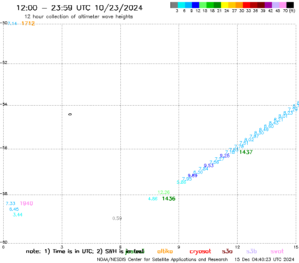The image size is (299, 263).
Task: Click the '8.49' wave height value
Action: [x=264, y=129]
